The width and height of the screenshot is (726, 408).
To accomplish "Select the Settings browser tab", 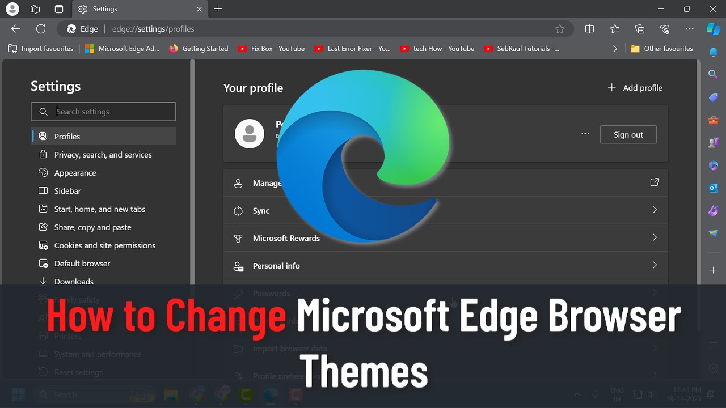I will pyautogui.click(x=140, y=9).
